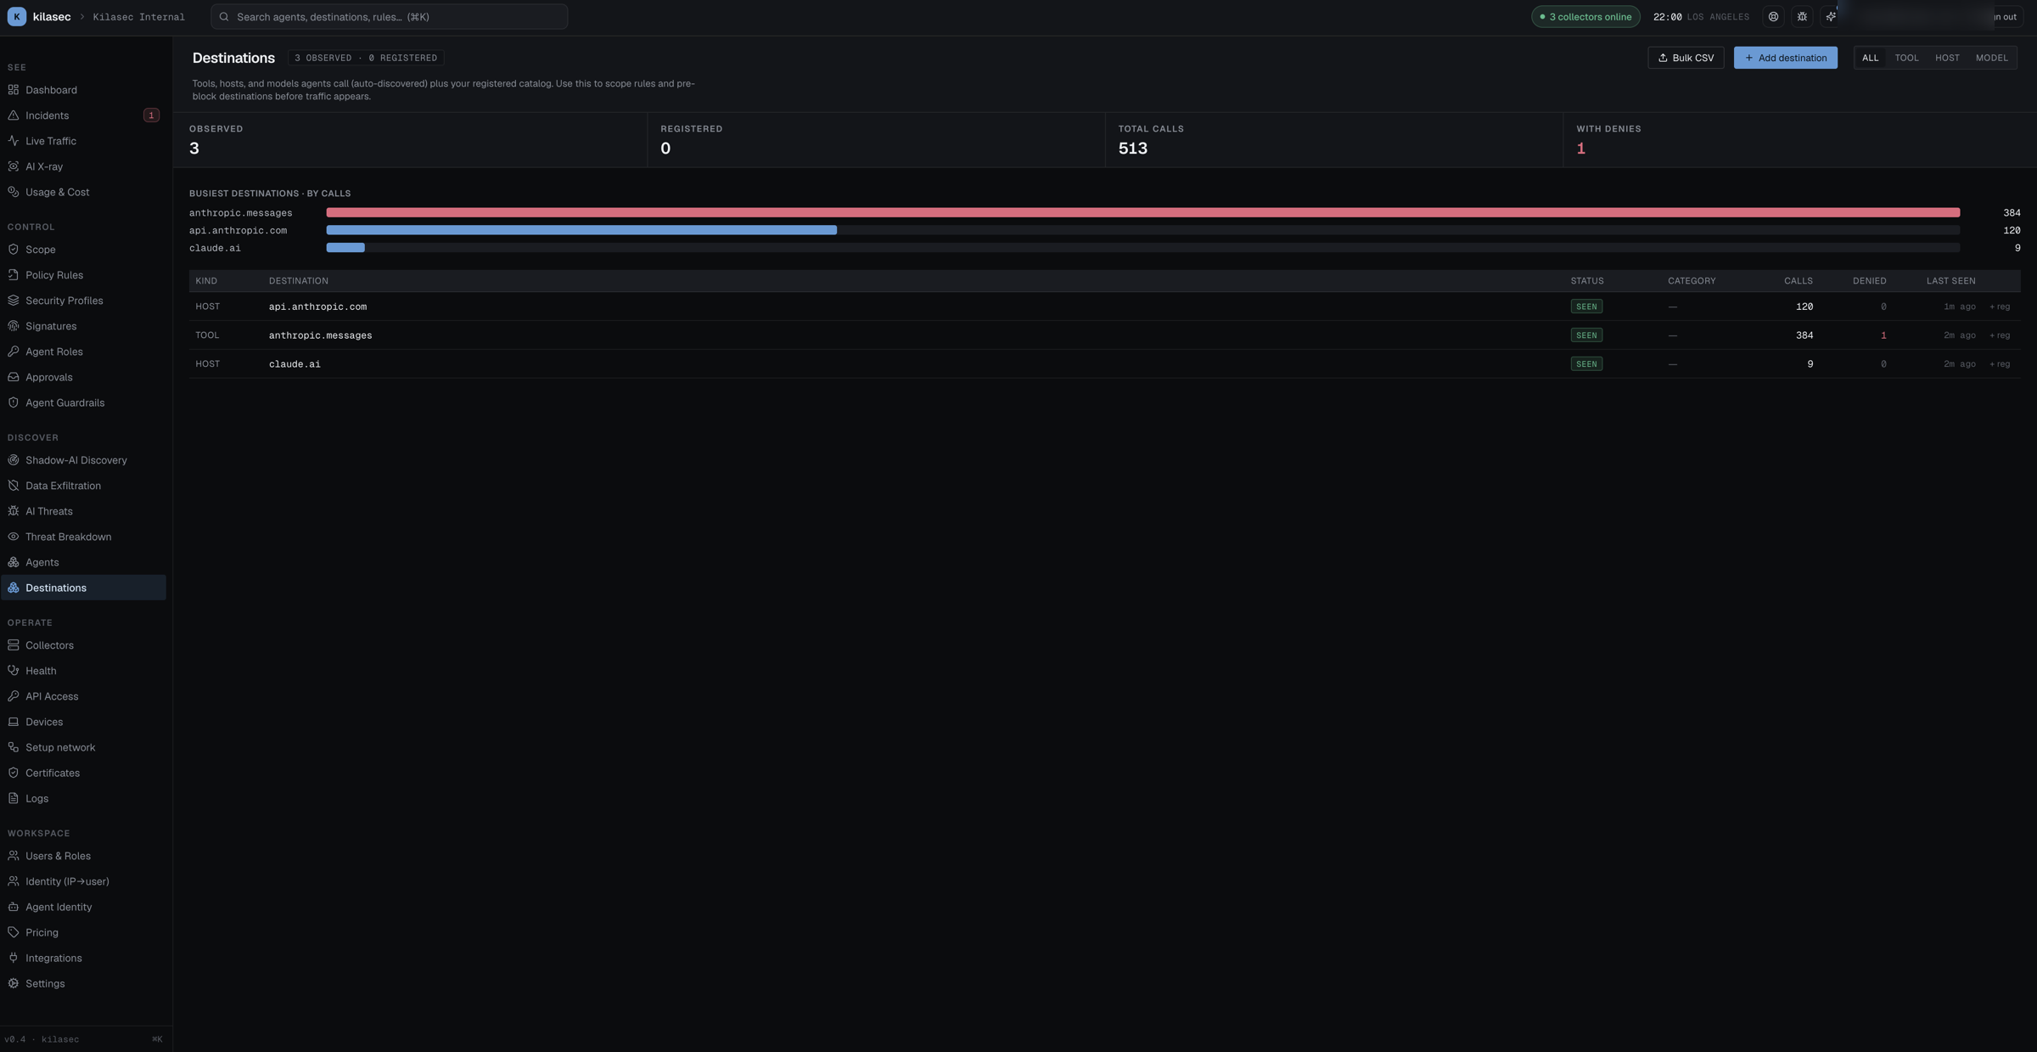Viewport: 2037px width, 1052px height.
Task: Filter destinations by HOST
Action: click(1947, 58)
